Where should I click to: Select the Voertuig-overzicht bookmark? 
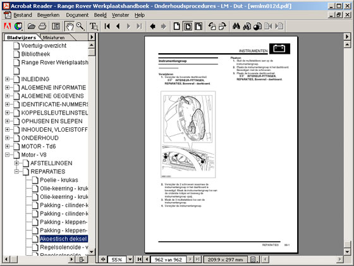[x=44, y=46]
